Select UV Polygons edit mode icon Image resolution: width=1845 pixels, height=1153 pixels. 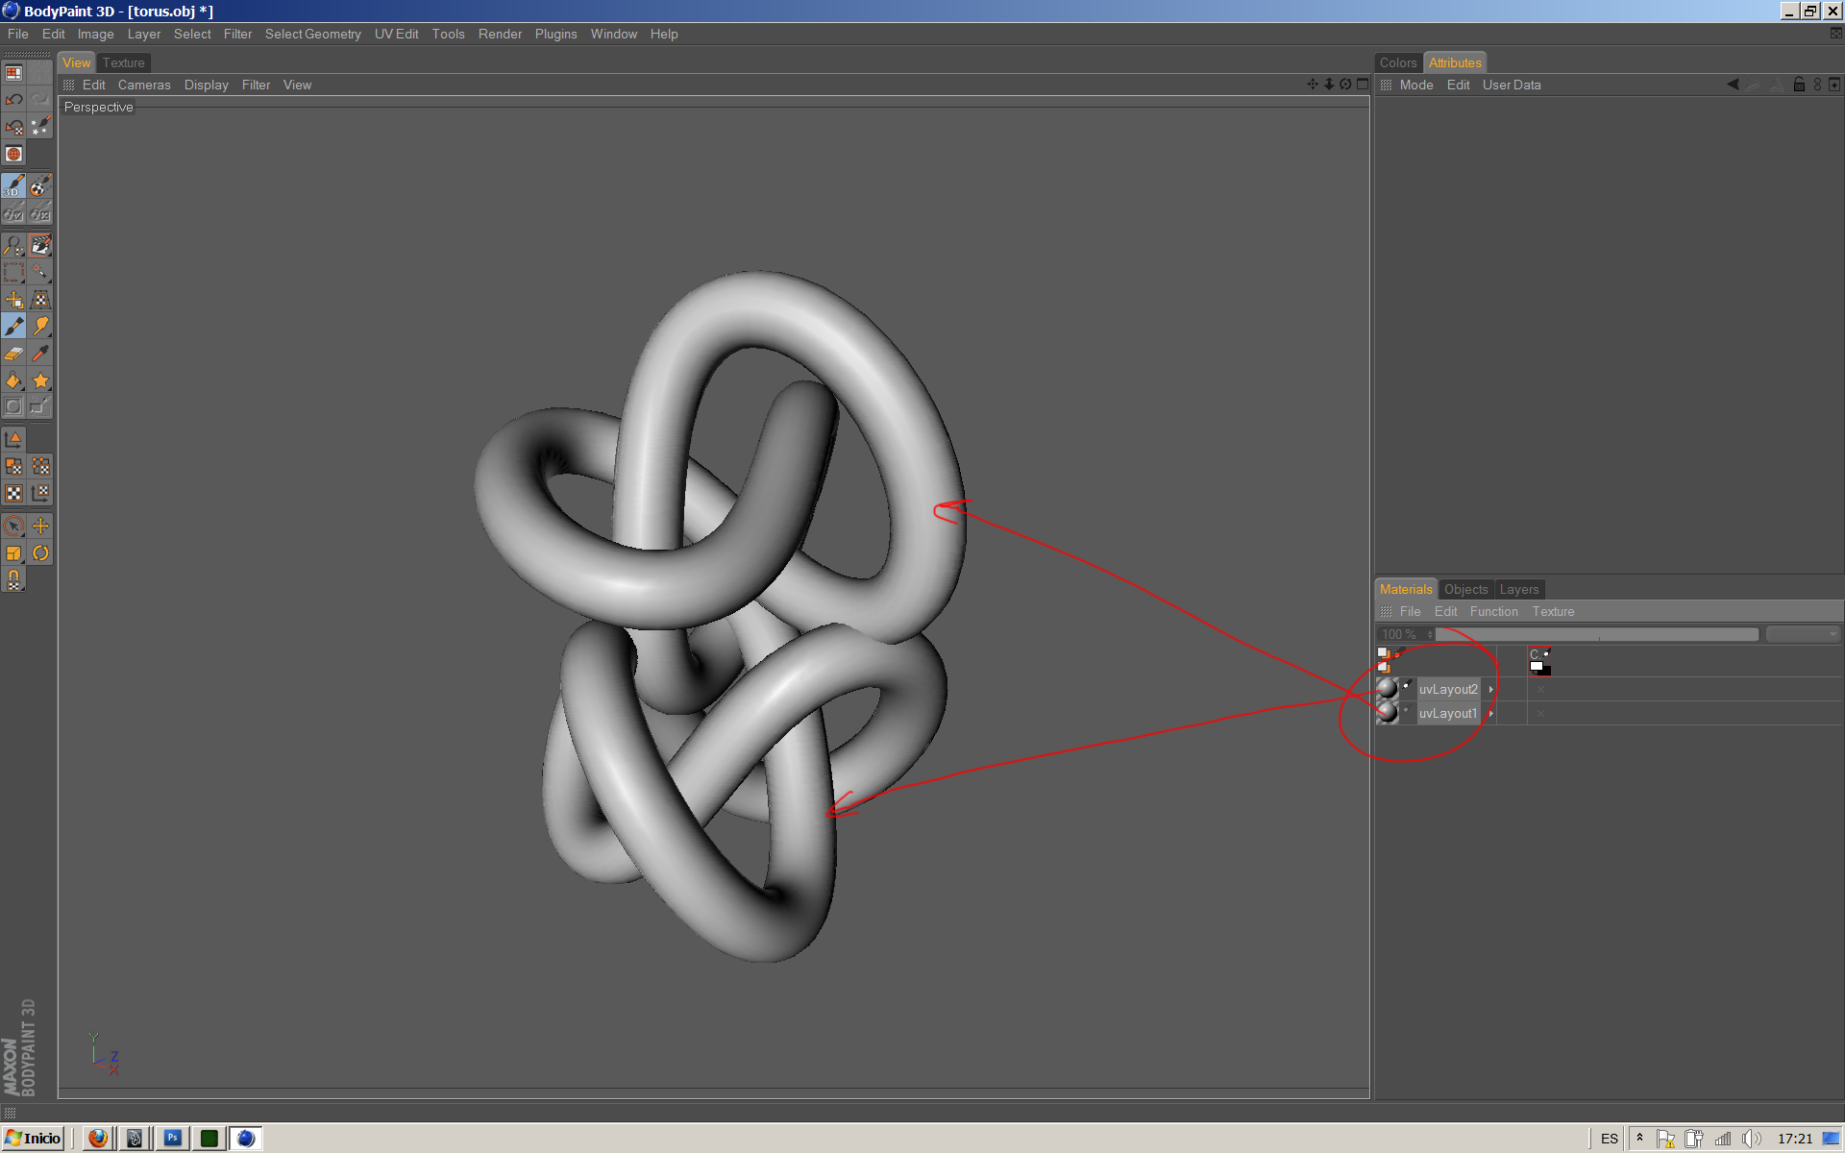pos(13,466)
